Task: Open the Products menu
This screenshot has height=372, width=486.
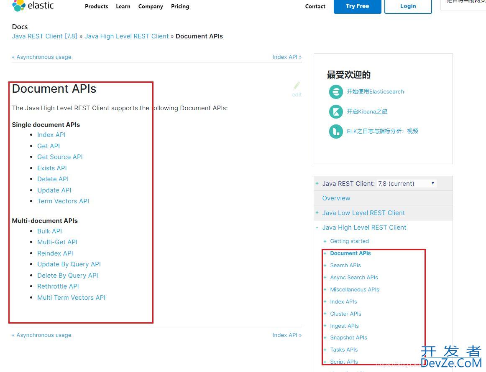Action: point(96,7)
